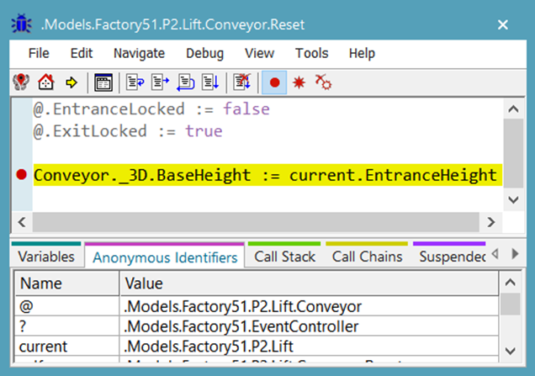Screen dimensions: 535x376
Task: Open the Debug menu
Action: tap(204, 53)
